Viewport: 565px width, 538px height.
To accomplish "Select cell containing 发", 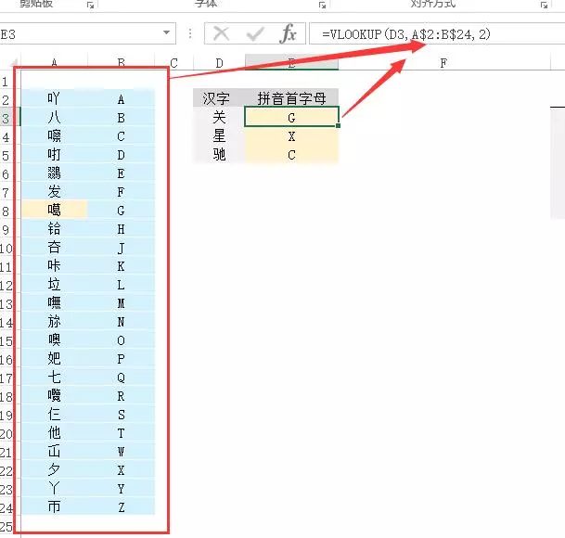I will (x=54, y=191).
